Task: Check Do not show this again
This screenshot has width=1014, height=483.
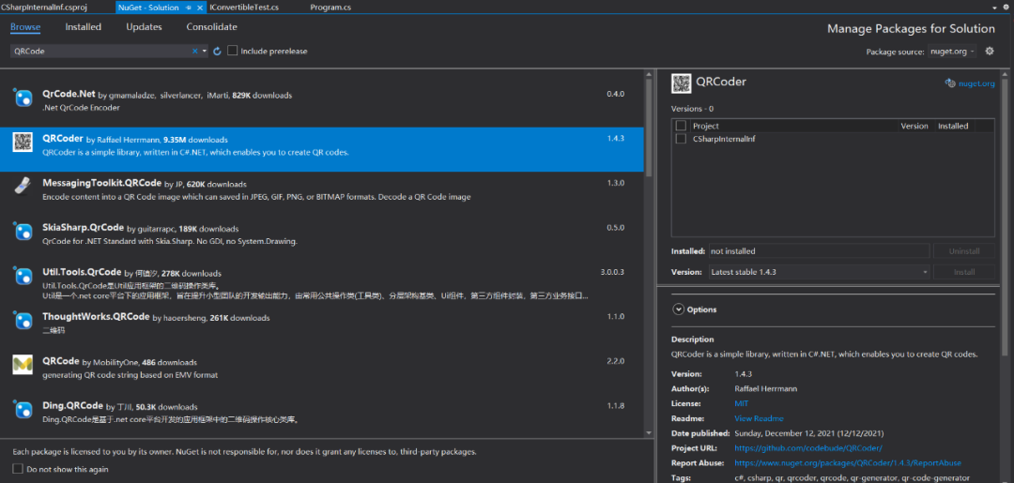Action: [18, 469]
